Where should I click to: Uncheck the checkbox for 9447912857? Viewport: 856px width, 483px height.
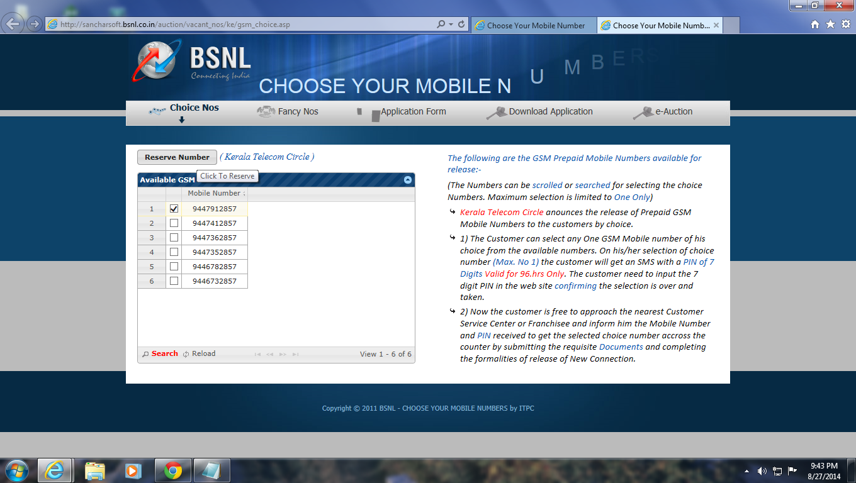(x=174, y=209)
